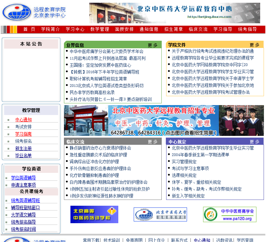The image size is (266, 242).
Task: Open 选课相关规定 link
Action: [x=184, y=176]
